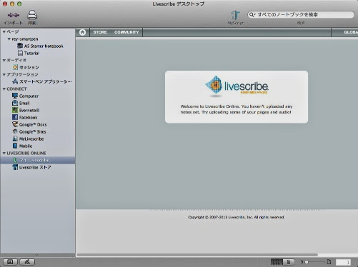Collapse the CONNECT section
The height and width of the screenshot is (267, 358).
tap(4, 89)
